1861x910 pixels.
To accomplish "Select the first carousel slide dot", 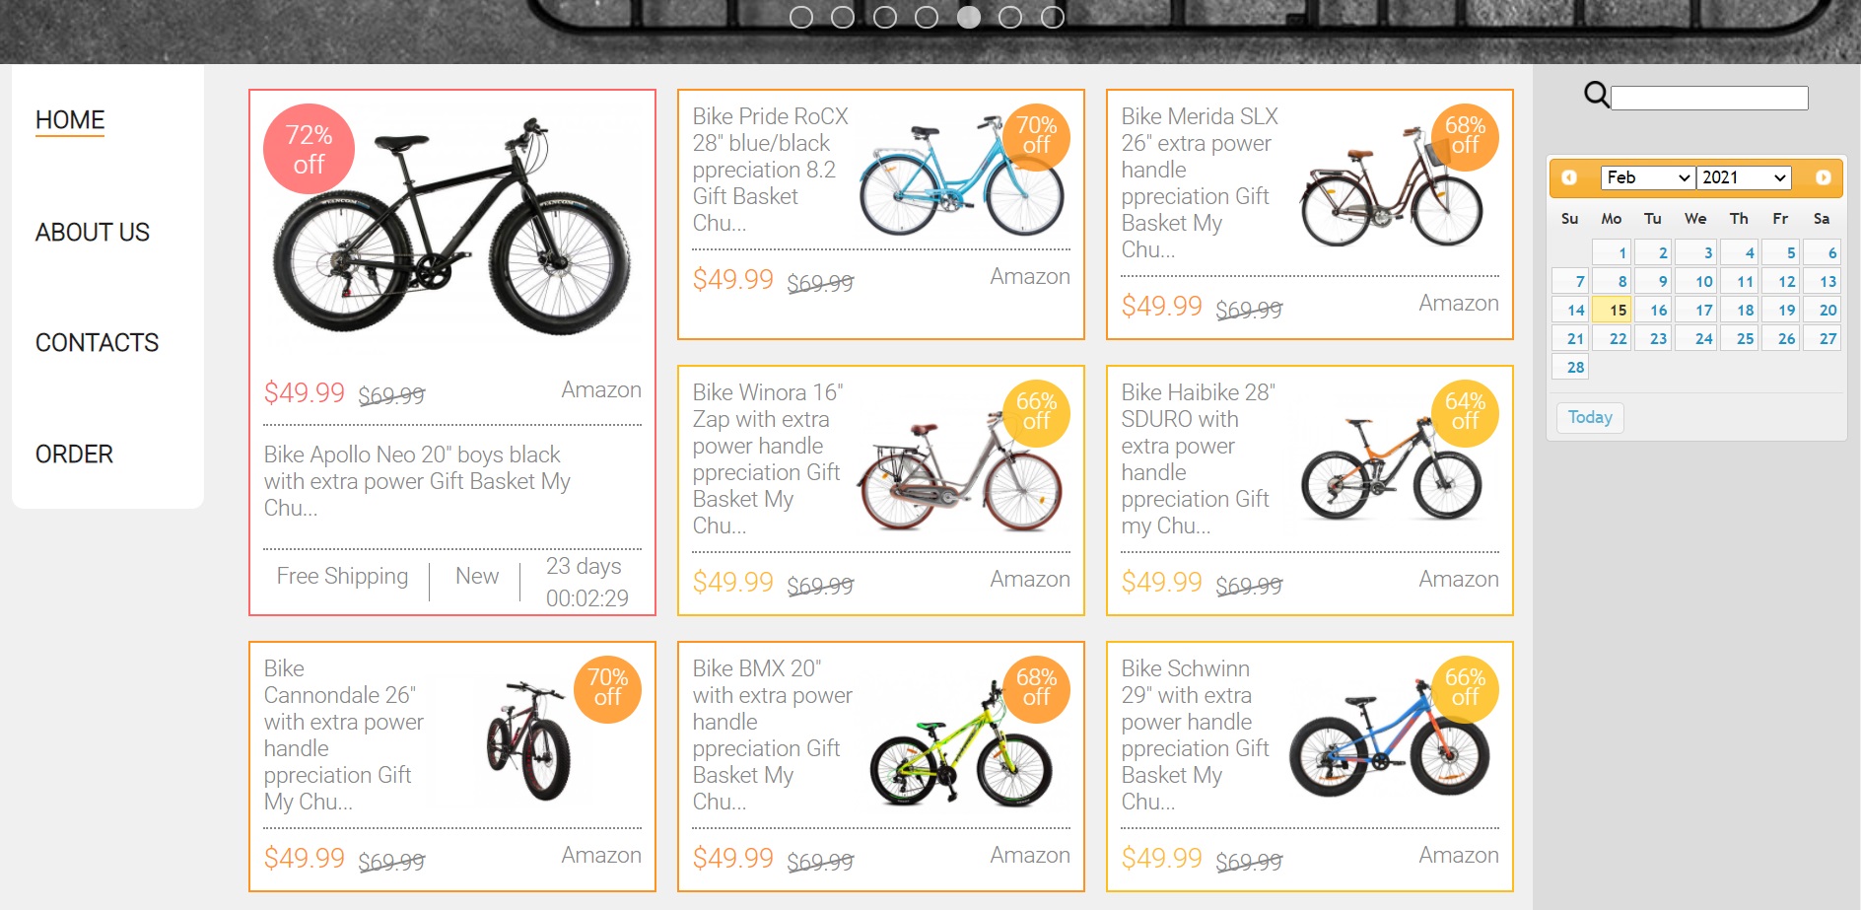I will click(x=801, y=17).
